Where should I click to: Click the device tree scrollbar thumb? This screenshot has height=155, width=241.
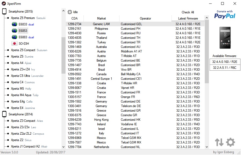tap(64, 55)
